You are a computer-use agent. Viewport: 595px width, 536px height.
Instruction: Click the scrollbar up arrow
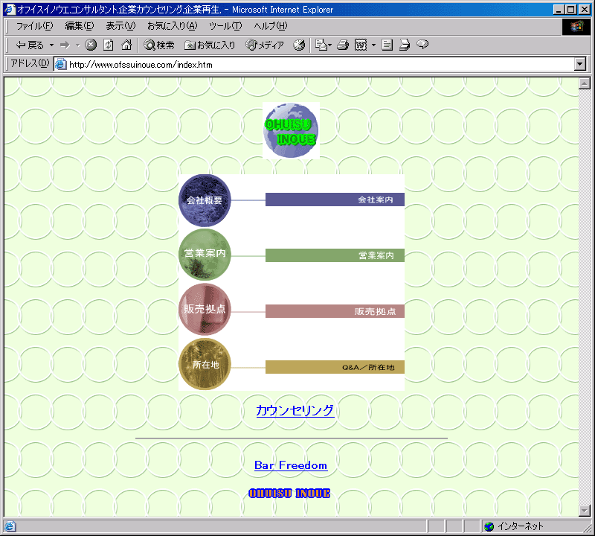click(585, 83)
